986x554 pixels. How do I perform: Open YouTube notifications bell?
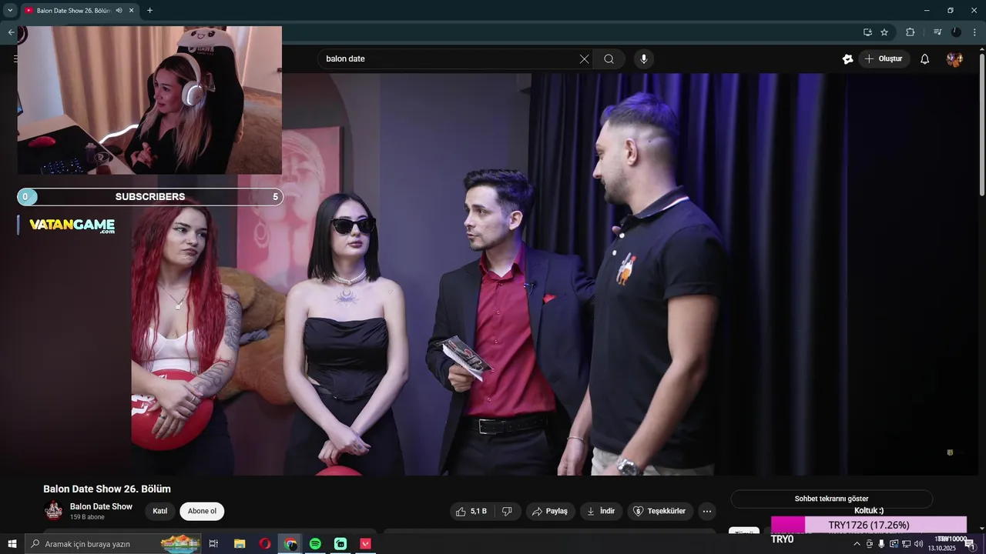coord(925,59)
